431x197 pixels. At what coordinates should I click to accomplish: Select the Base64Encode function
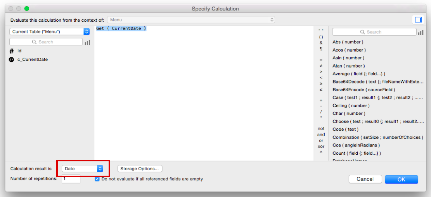[x=364, y=90]
